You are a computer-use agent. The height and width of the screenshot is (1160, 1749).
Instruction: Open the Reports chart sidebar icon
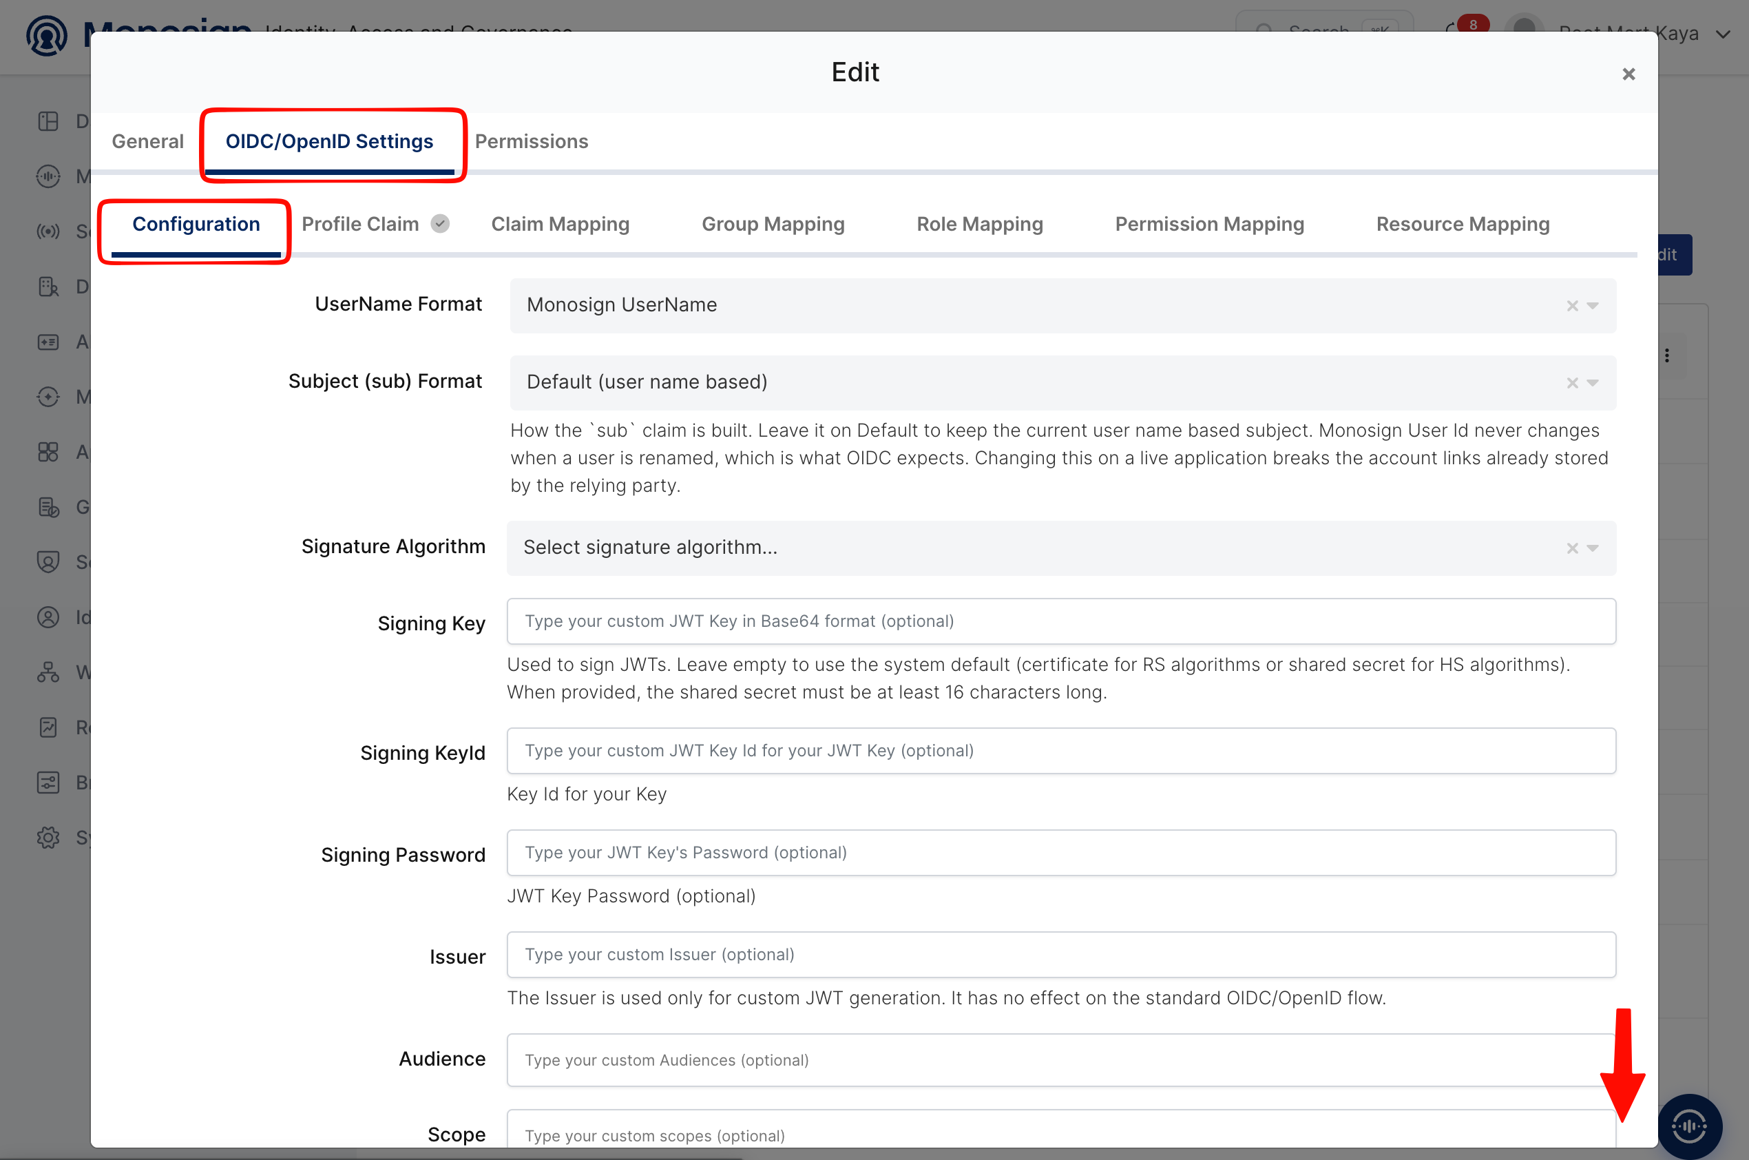48,727
